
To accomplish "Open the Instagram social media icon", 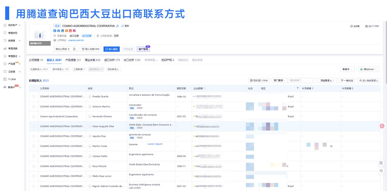I will [74, 31].
